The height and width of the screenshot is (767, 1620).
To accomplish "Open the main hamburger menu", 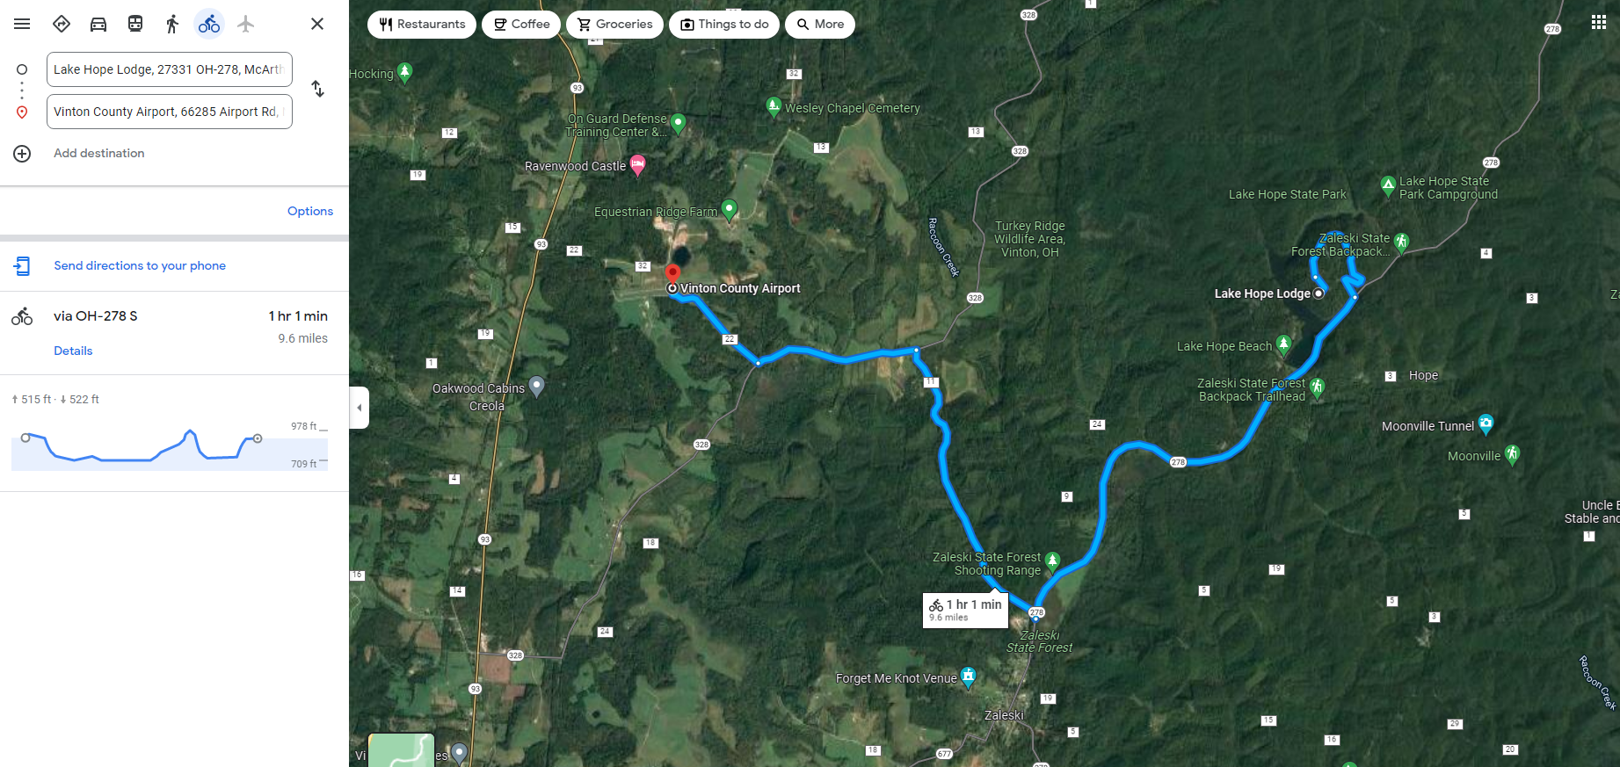I will pyautogui.click(x=22, y=24).
